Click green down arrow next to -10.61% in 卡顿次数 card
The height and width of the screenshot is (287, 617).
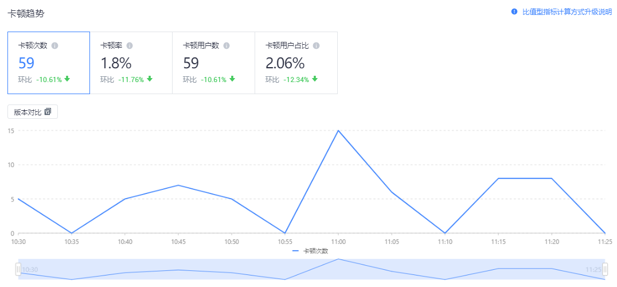[67, 79]
